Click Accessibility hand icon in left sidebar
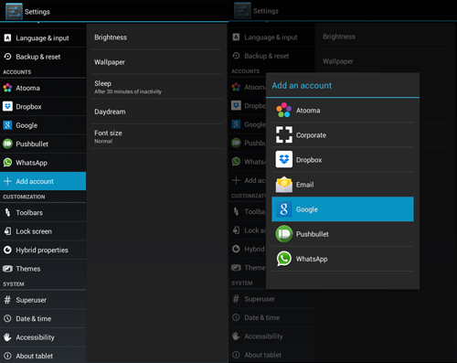Screen dimensions: 457x363 click(7, 337)
